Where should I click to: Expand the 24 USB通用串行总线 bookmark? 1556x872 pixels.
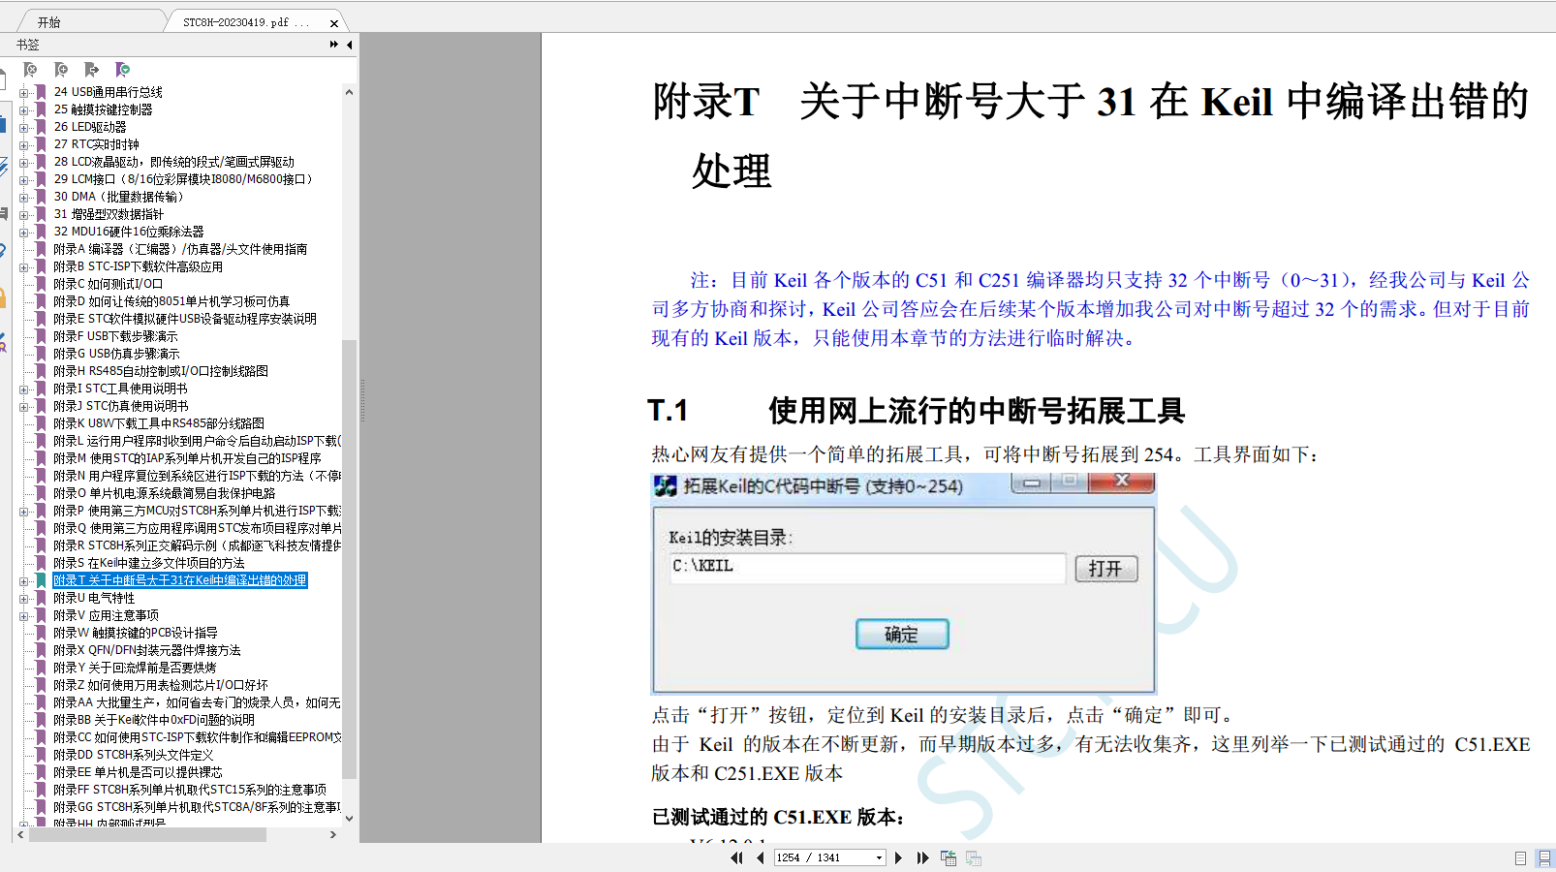[23, 93]
